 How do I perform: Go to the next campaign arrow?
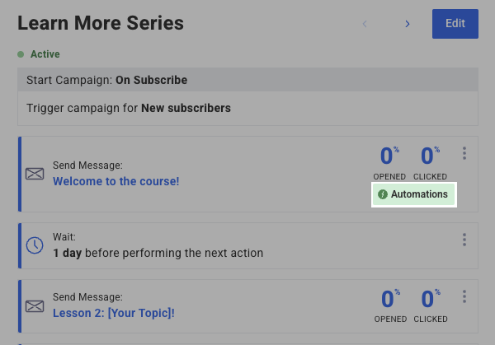tap(407, 24)
